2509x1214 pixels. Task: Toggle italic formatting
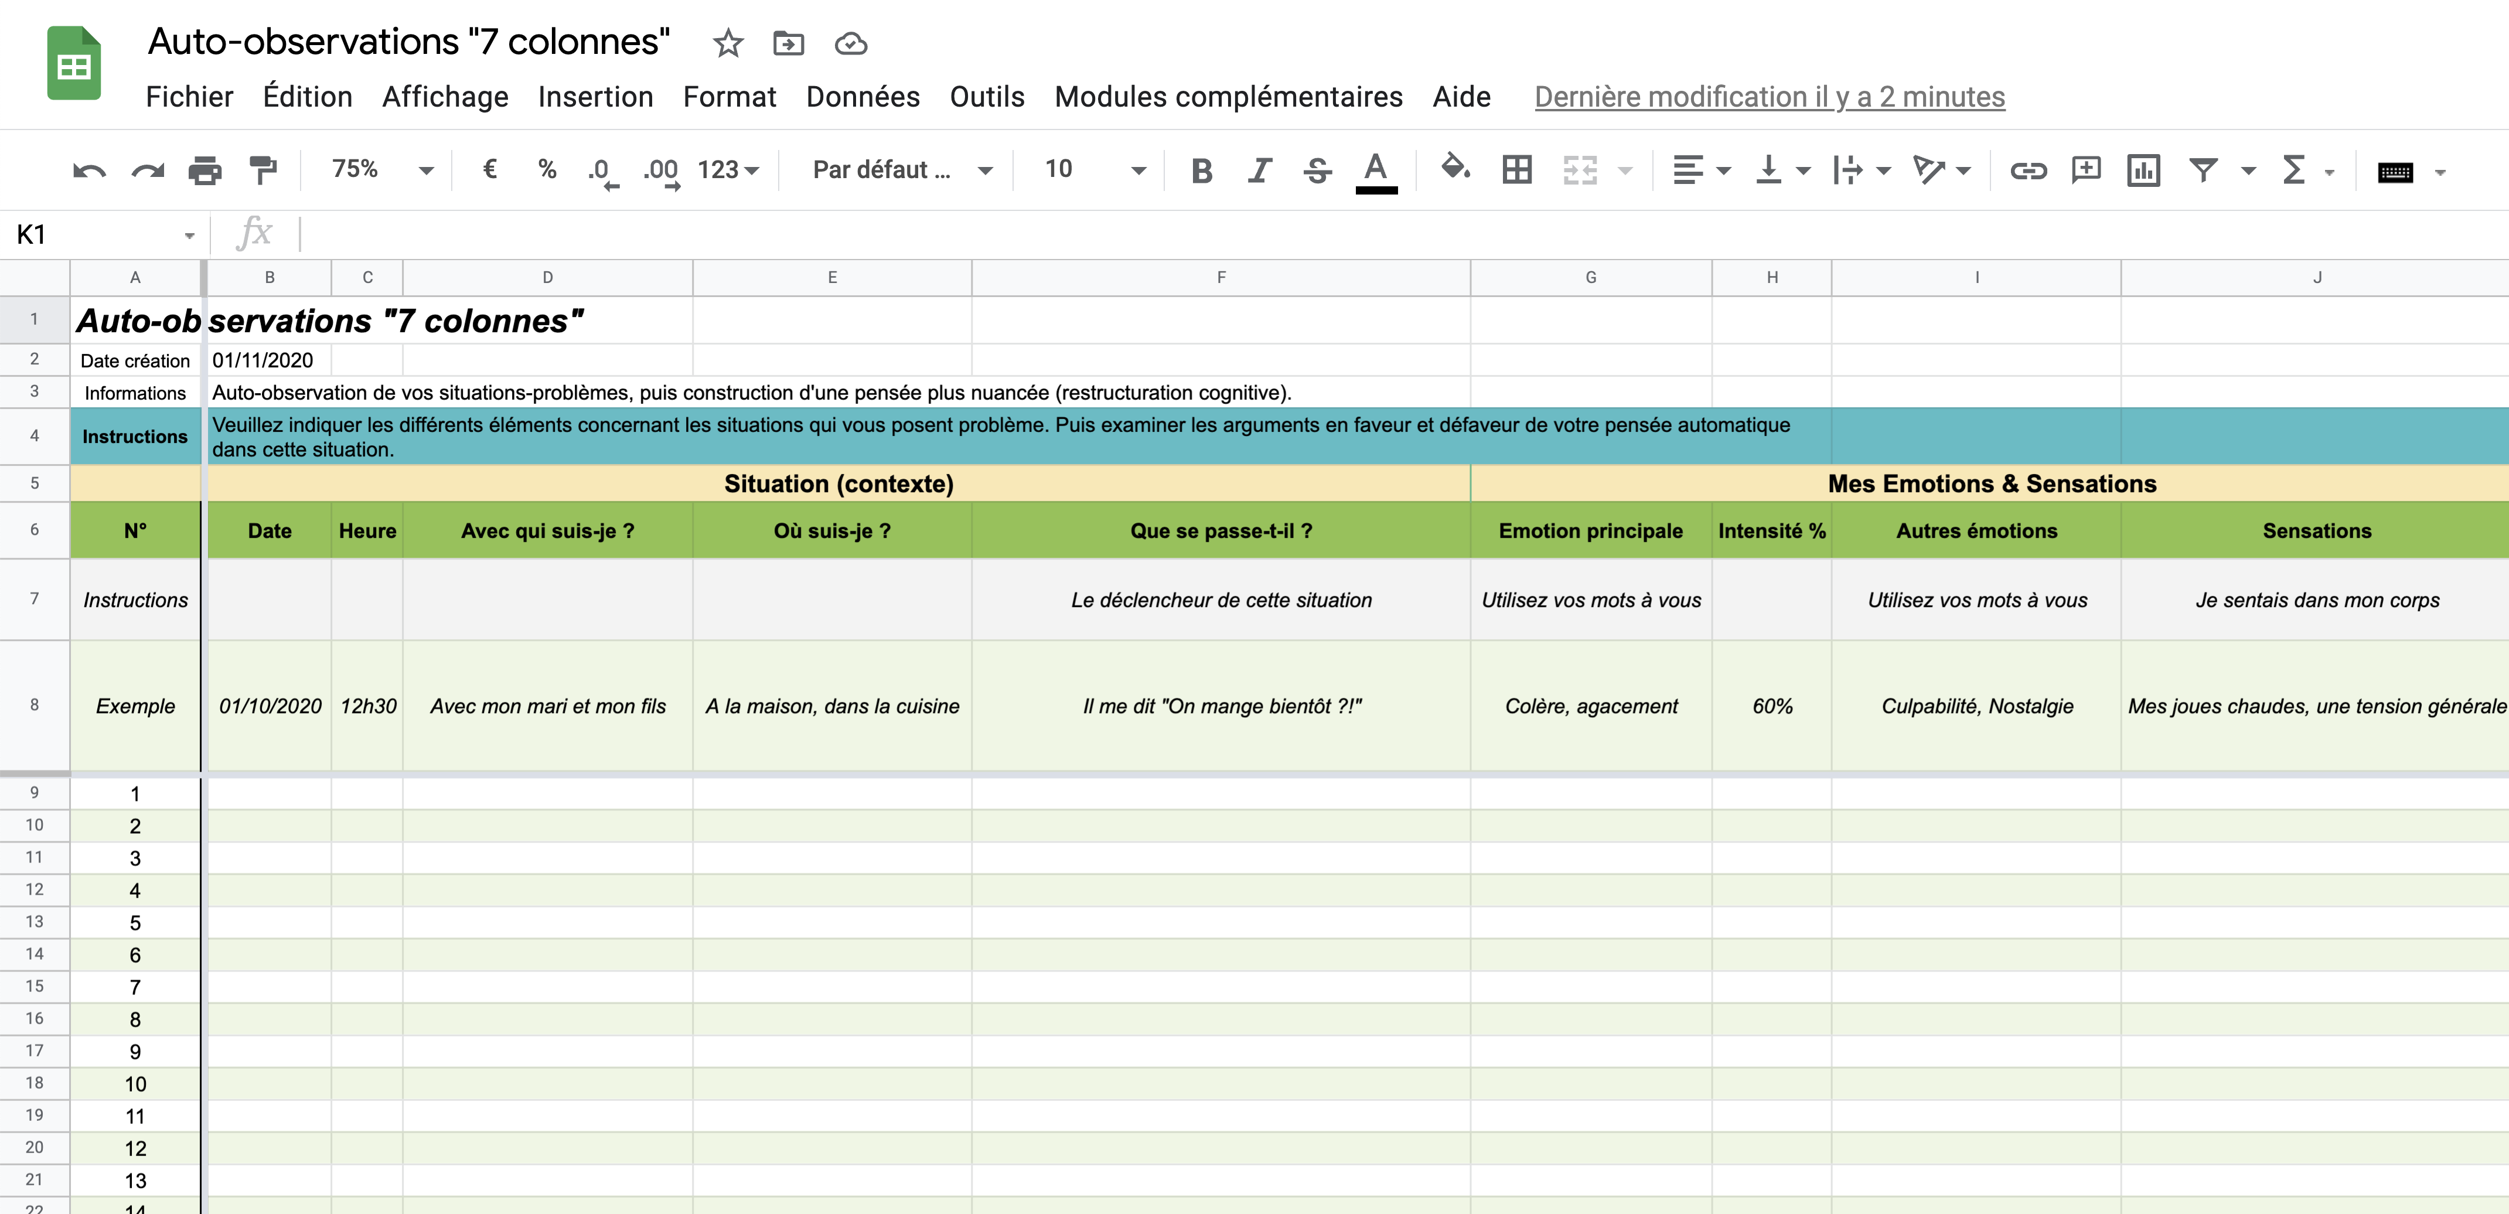coord(1259,170)
